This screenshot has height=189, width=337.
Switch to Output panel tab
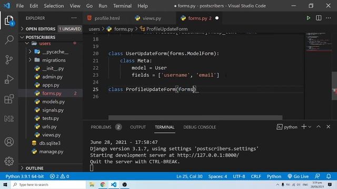click(x=138, y=127)
